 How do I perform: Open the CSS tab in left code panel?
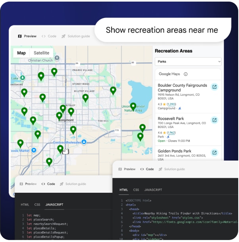(37, 205)
